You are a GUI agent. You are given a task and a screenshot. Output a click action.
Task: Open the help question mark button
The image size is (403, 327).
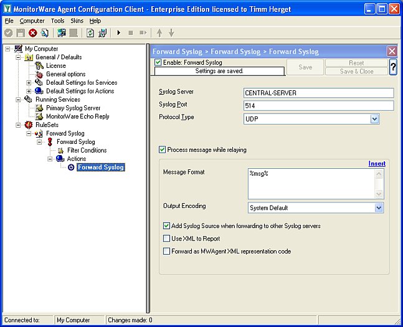pos(393,67)
